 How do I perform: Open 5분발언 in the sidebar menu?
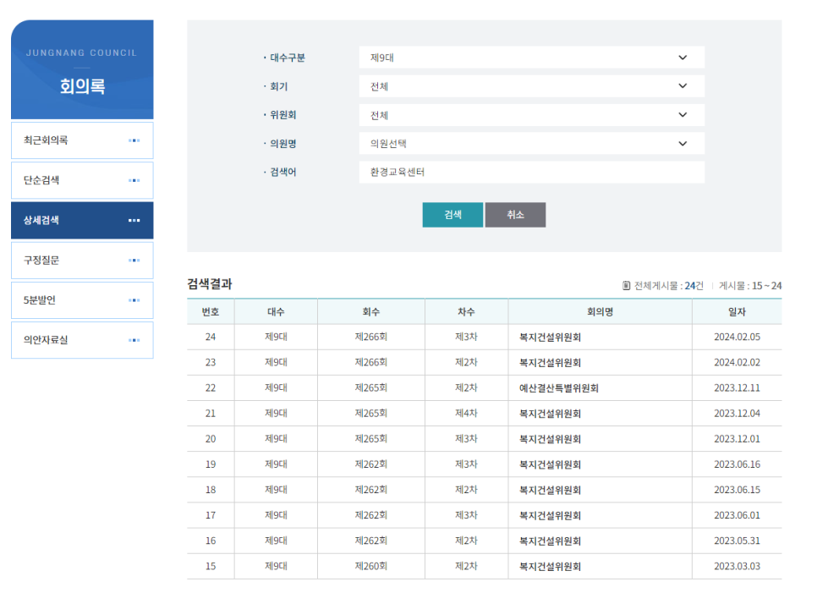coord(82,300)
